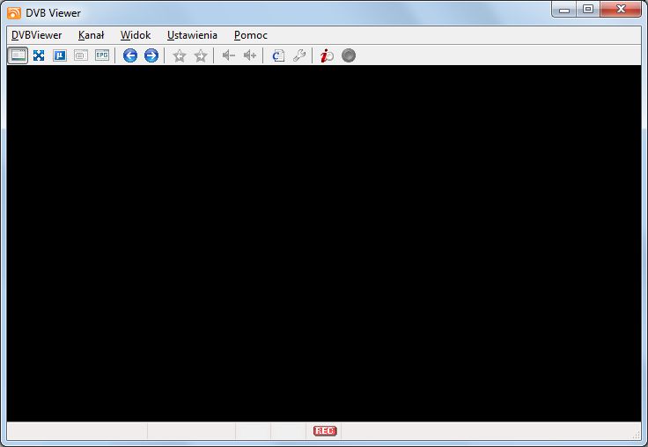The image size is (648, 447).
Task: Select previous favorite star icon
Action: tap(180, 55)
